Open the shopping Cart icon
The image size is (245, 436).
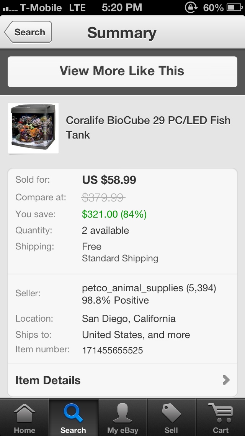(x=220, y=414)
